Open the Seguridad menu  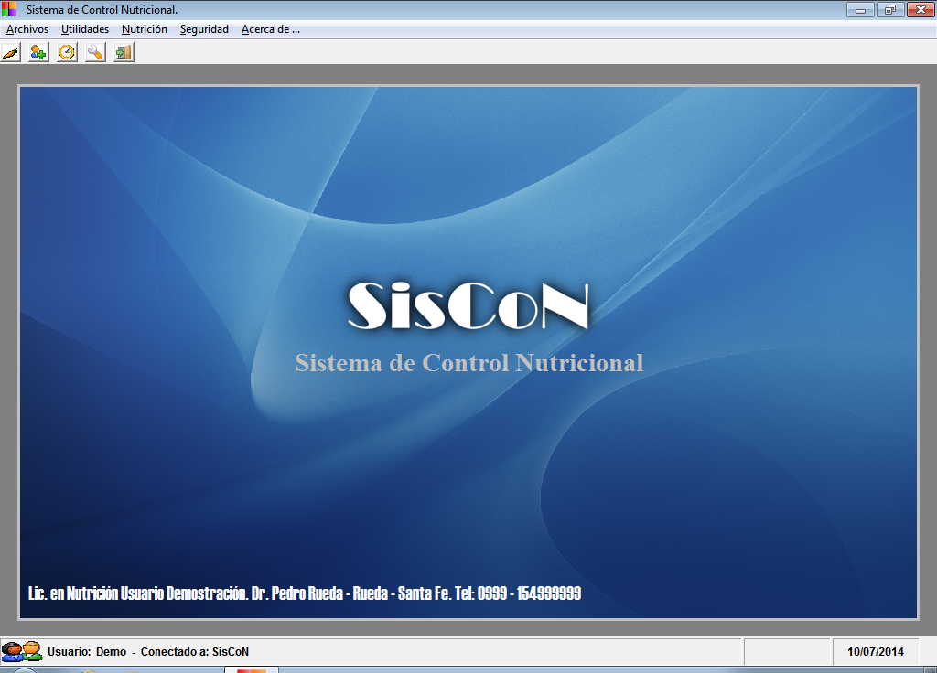(x=205, y=28)
